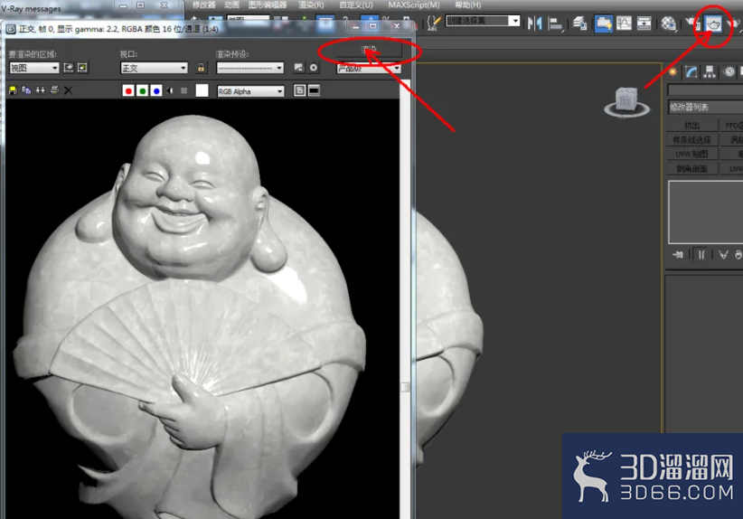Open the Render Setup teapot icon
The height and width of the screenshot is (519, 743).
692,23
